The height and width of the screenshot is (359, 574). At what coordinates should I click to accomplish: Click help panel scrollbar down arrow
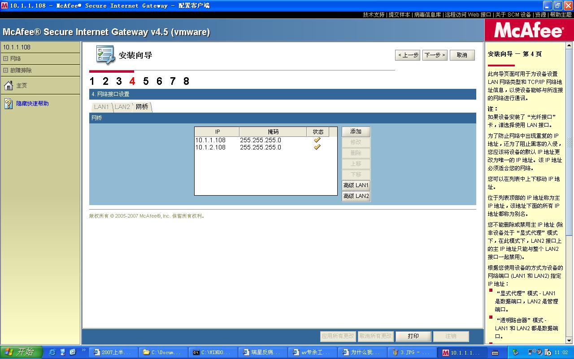[570, 341]
